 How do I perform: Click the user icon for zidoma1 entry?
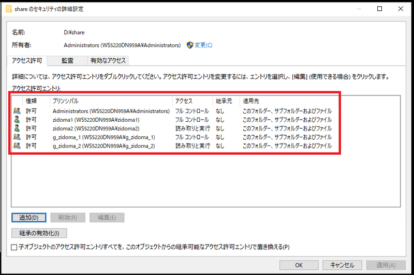coord(17,120)
